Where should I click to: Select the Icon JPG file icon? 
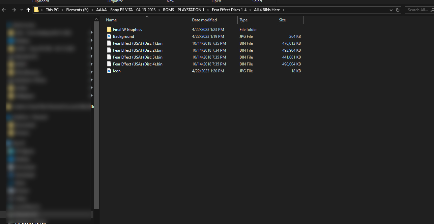109,71
